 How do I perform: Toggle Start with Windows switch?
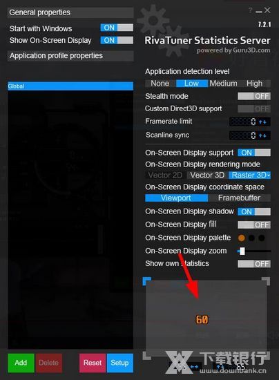117,28
